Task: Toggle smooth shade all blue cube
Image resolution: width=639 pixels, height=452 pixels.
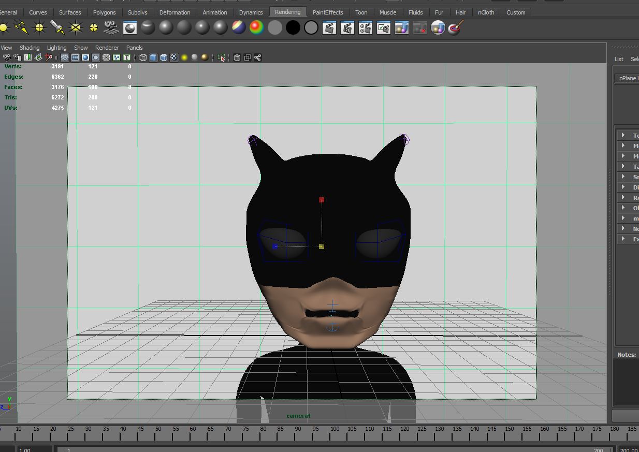Action: pyautogui.click(x=153, y=57)
